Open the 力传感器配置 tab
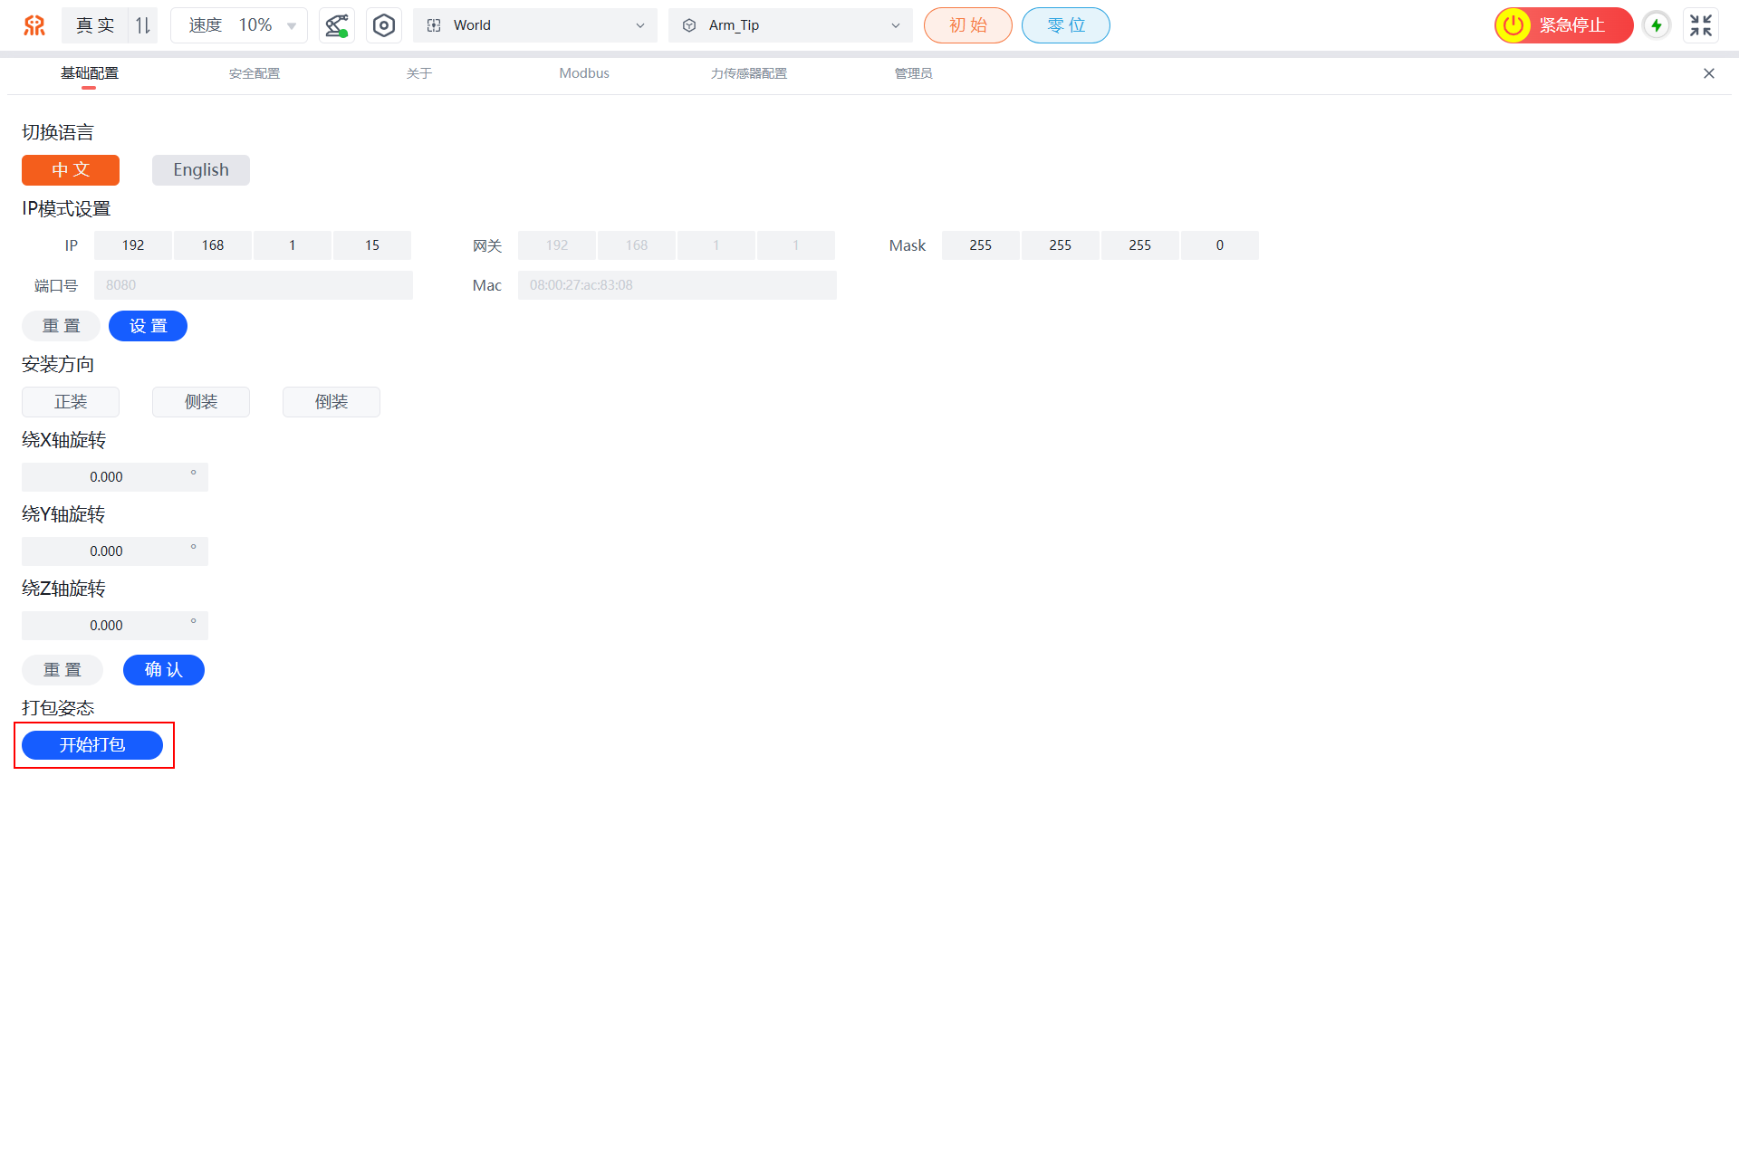The width and height of the screenshot is (1739, 1159). click(749, 73)
